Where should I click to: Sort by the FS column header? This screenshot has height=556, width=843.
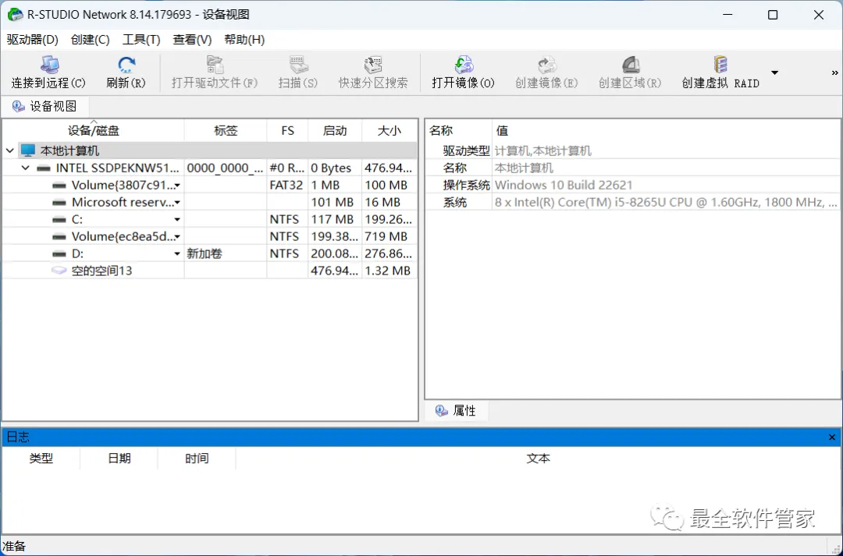(x=287, y=130)
